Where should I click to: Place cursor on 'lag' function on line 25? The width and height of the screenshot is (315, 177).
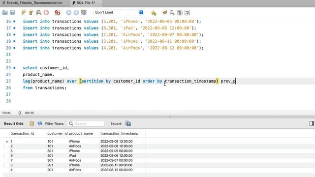coord(26,81)
